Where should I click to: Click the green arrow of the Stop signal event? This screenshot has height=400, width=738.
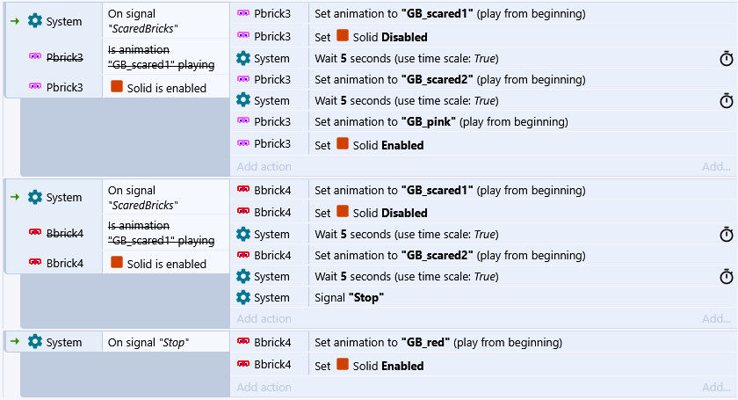click(14, 342)
